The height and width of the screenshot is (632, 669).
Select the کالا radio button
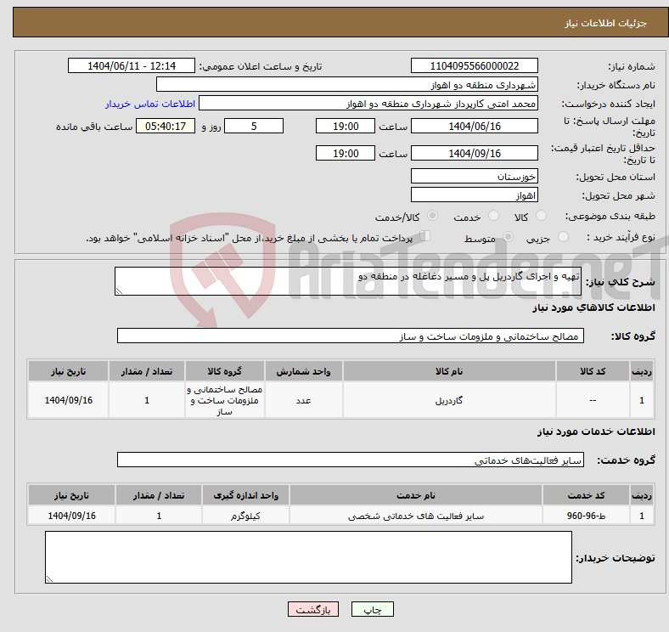[541, 216]
